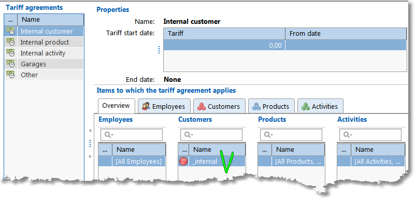Select the Garages tariff agreement icon

(x=10, y=64)
